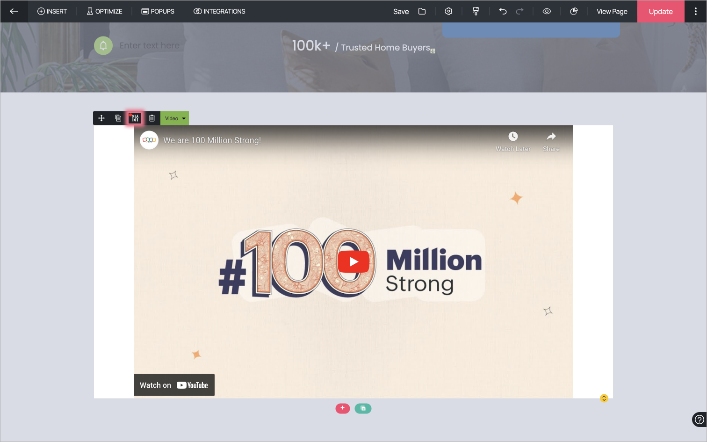The image size is (707, 442).
Task: Undo the last action
Action: [503, 11]
